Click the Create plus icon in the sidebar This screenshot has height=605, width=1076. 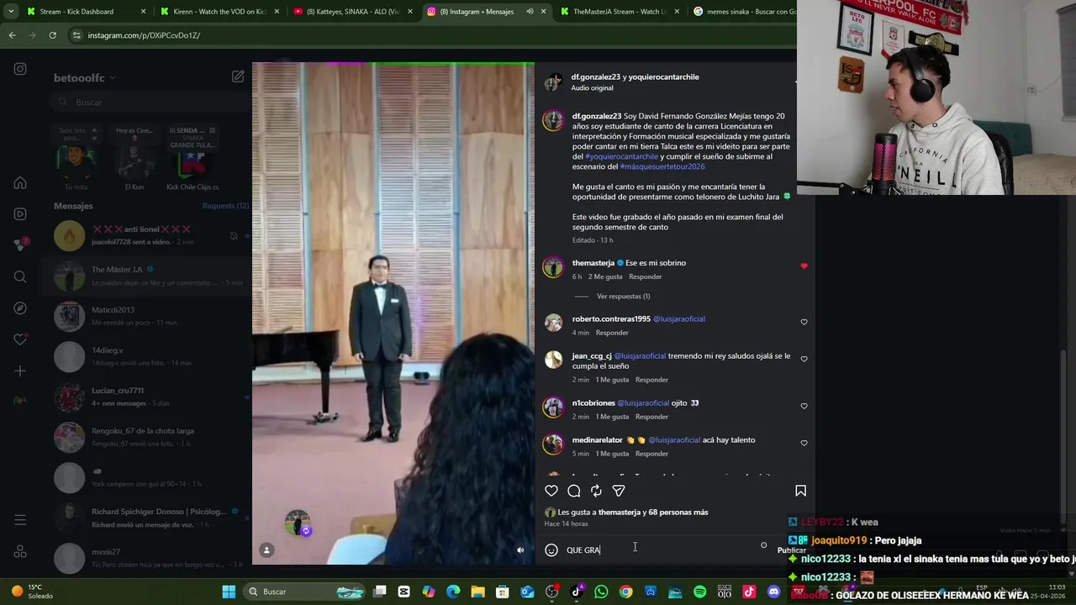tap(20, 371)
